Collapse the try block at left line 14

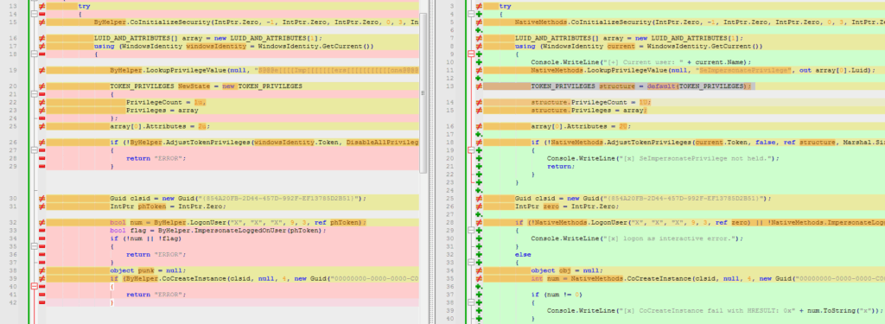tap(34, 14)
